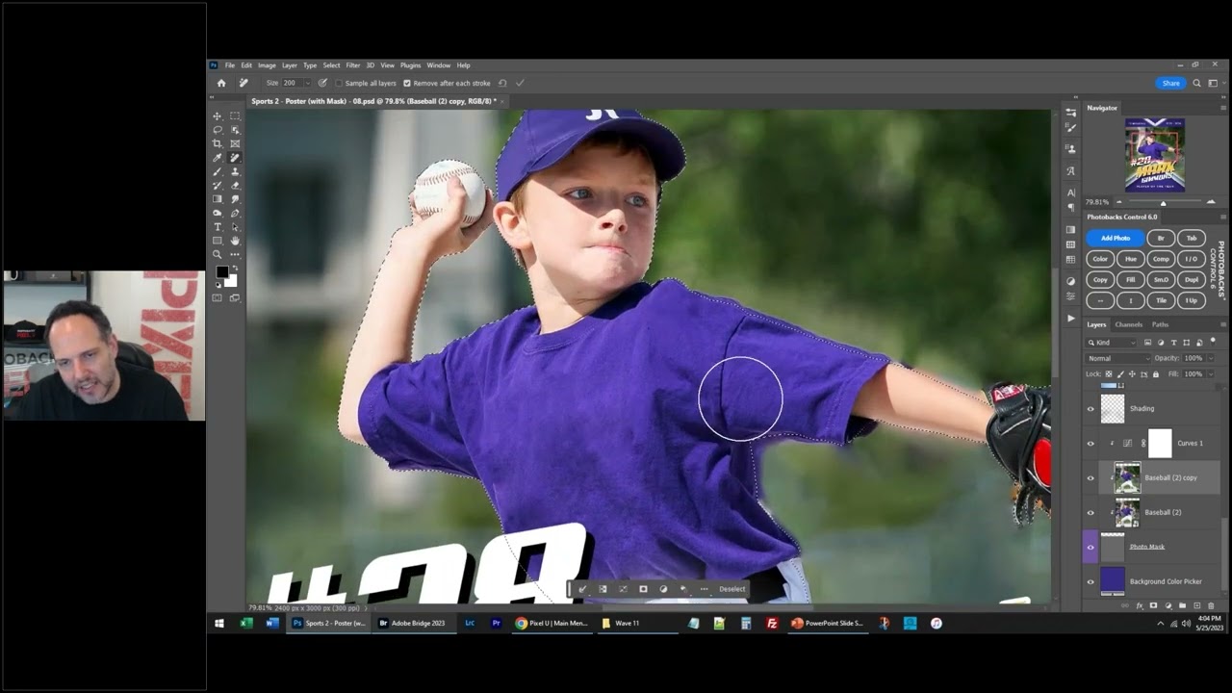Select the History Brush tool
The height and width of the screenshot is (693, 1232).
[218, 185]
